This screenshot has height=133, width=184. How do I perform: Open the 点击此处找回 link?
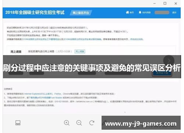pos(136,39)
